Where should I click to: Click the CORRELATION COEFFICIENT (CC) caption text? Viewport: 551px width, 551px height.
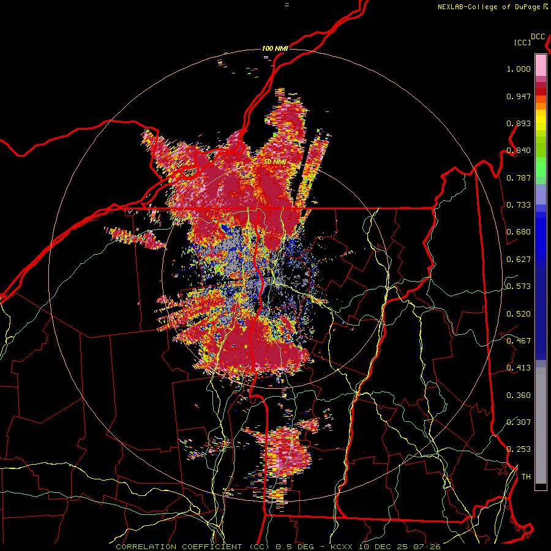tap(193, 547)
